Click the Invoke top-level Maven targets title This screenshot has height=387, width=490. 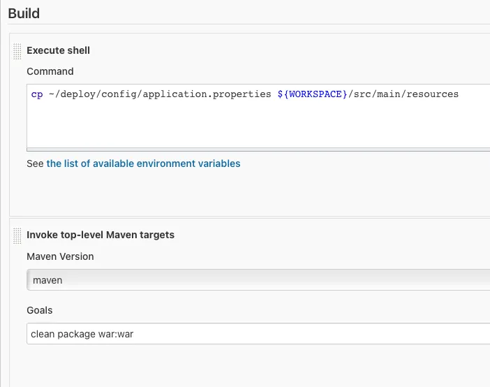[x=101, y=235]
